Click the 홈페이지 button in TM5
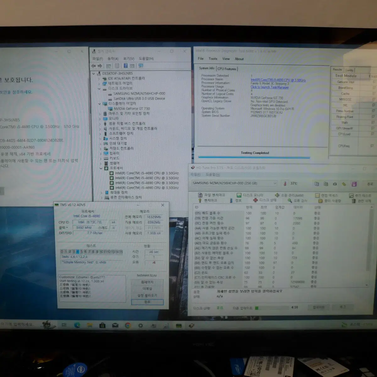 (147, 282)
